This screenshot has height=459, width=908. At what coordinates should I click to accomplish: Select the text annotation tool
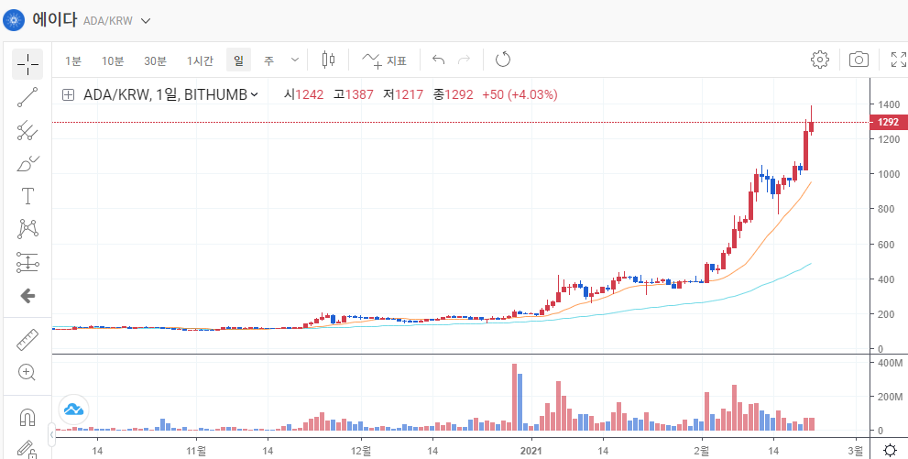(27, 196)
